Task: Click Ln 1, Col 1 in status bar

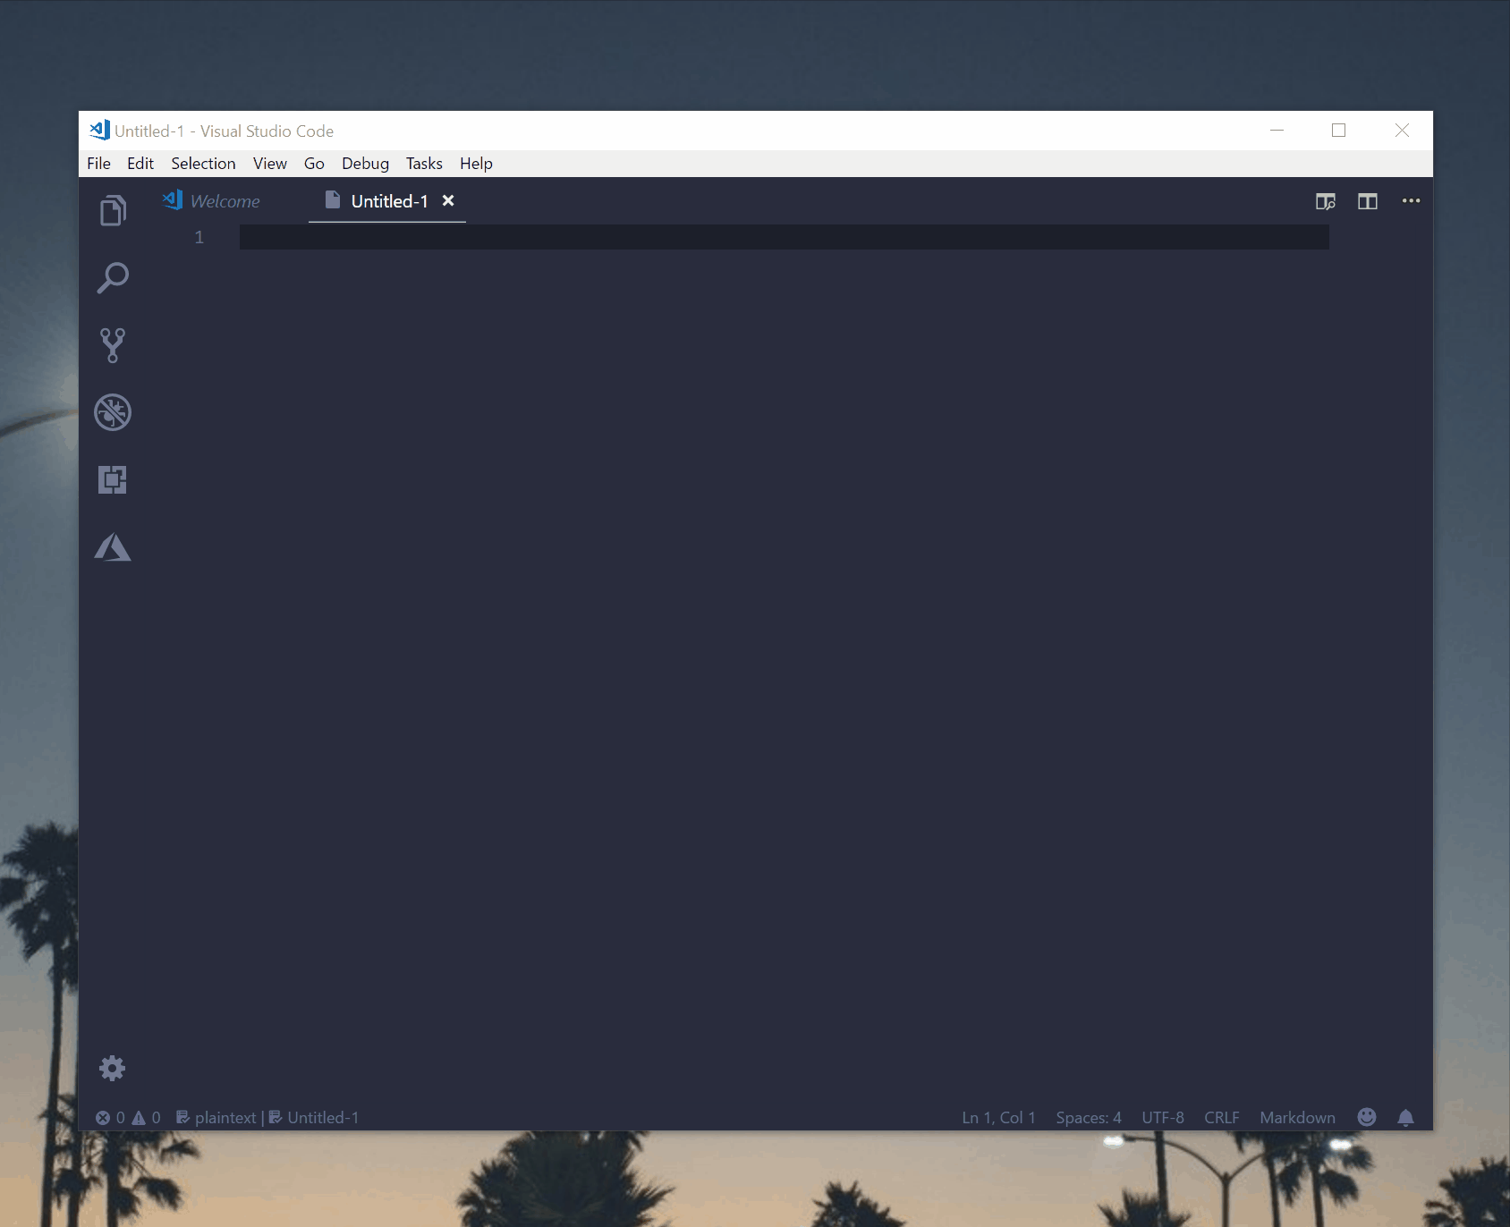Action: coord(998,1118)
